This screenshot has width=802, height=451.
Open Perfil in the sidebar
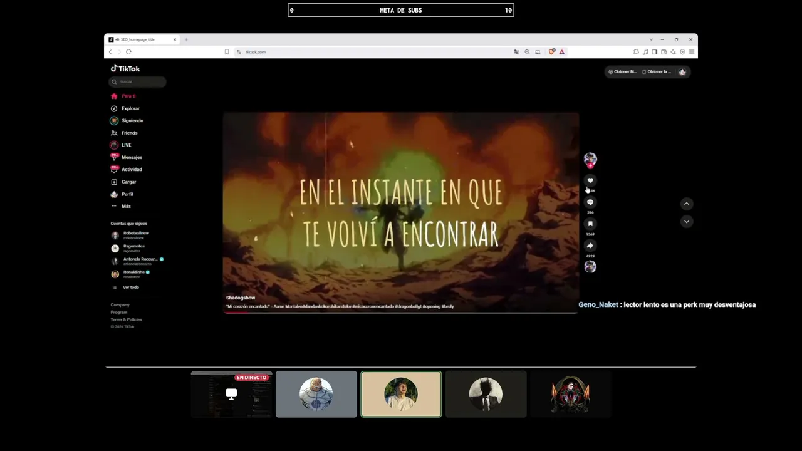pos(122,194)
